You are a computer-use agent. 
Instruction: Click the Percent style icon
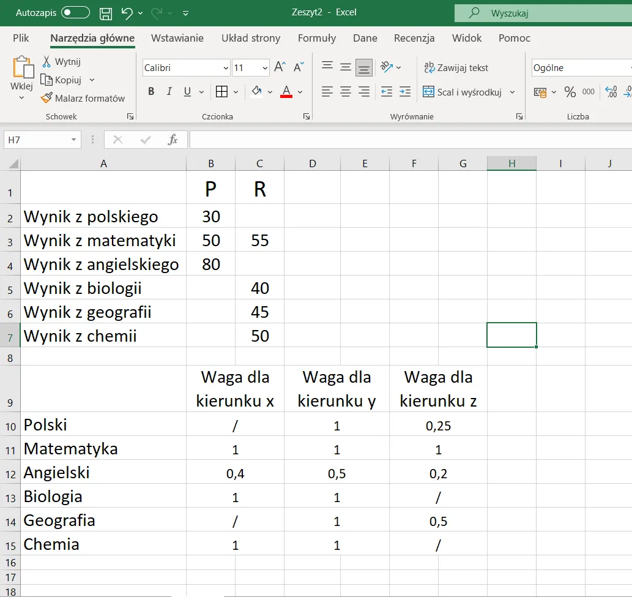[570, 92]
